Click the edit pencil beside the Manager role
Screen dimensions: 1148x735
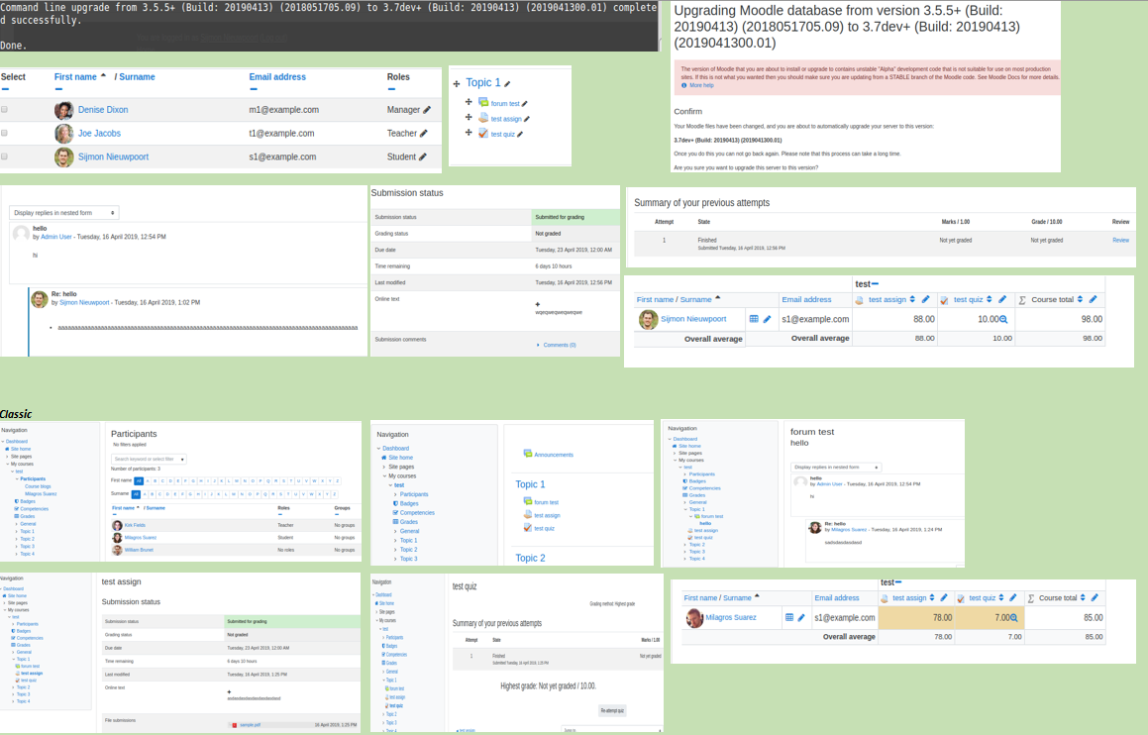click(x=427, y=110)
